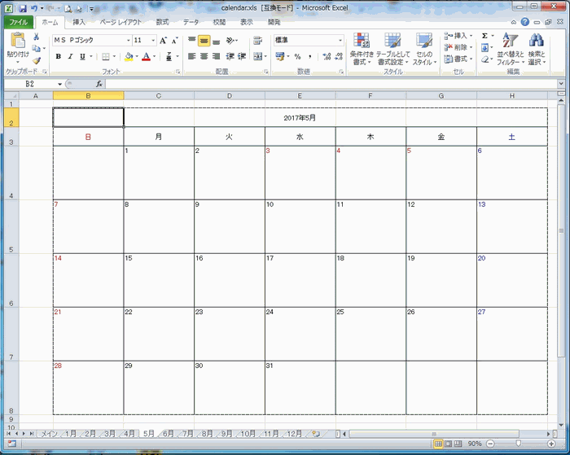Save workbook with floppy disk icon
Screen dimensions: 570x455
click(x=23, y=8)
